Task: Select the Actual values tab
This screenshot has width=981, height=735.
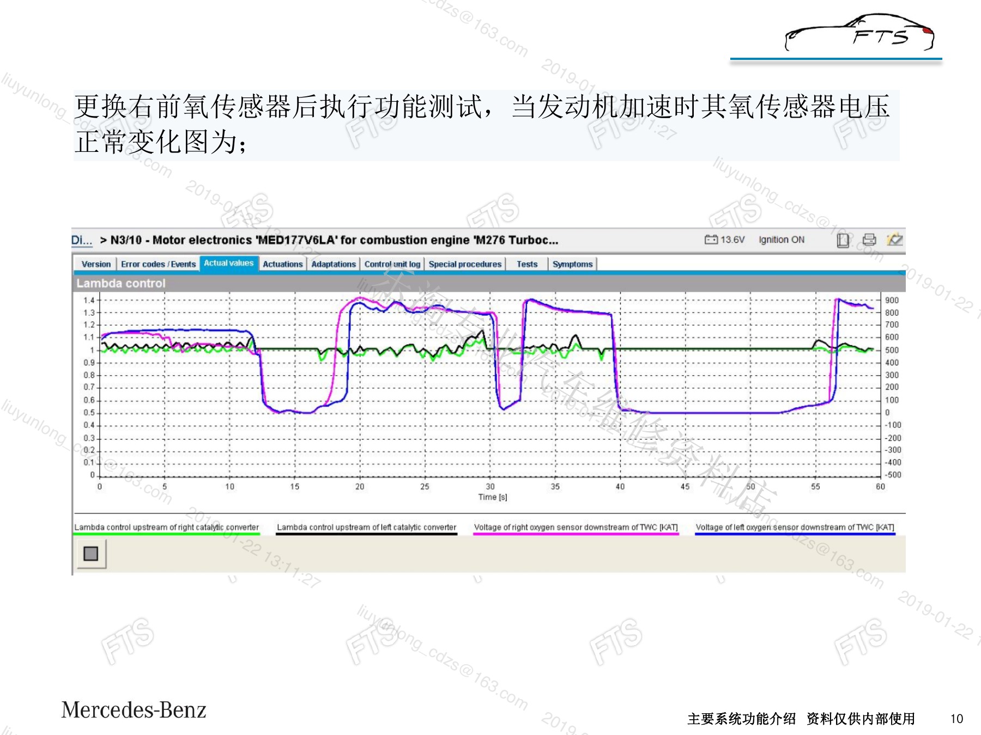Action: tap(229, 263)
